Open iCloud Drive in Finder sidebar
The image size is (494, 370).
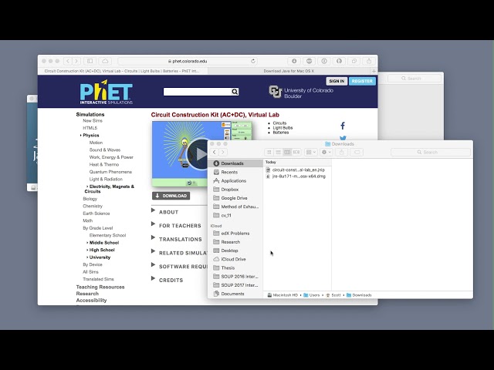[235, 259]
